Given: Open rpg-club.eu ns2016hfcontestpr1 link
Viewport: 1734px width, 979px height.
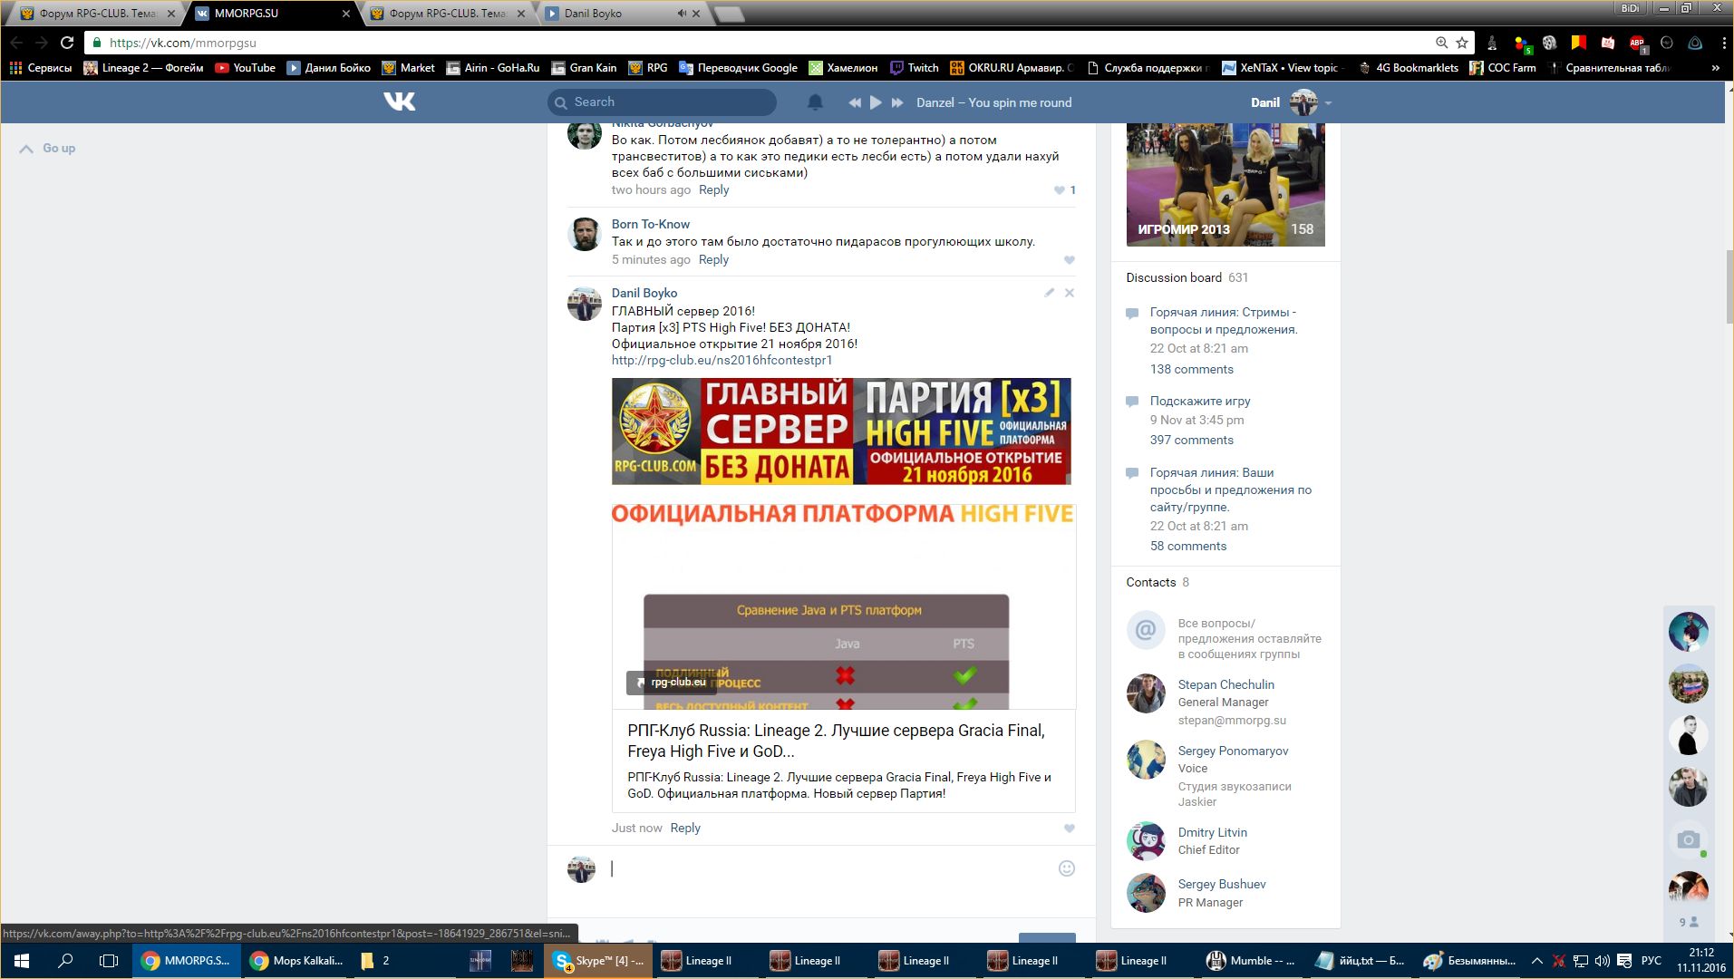Looking at the screenshot, I should [x=722, y=360].
